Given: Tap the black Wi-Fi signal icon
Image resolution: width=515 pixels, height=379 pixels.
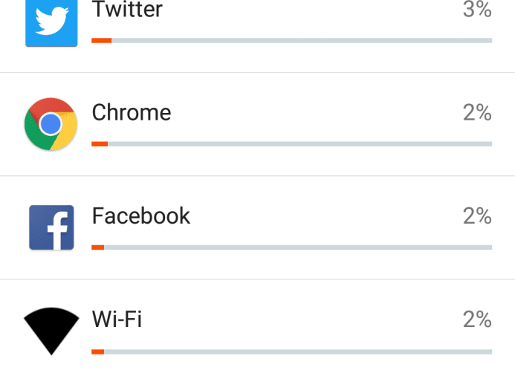Looking at the screenshot, I should [51, 331].
